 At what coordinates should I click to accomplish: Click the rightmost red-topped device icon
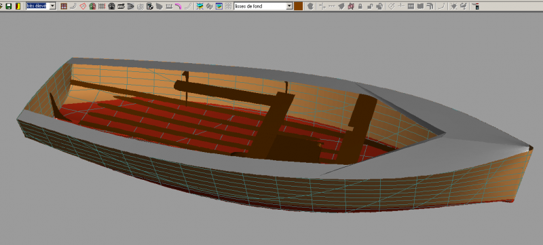(476, 6)
